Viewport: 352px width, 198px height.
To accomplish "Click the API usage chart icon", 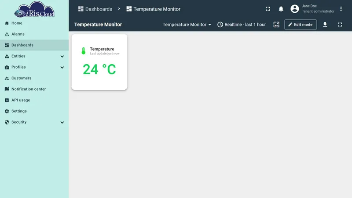I will 7,100.
